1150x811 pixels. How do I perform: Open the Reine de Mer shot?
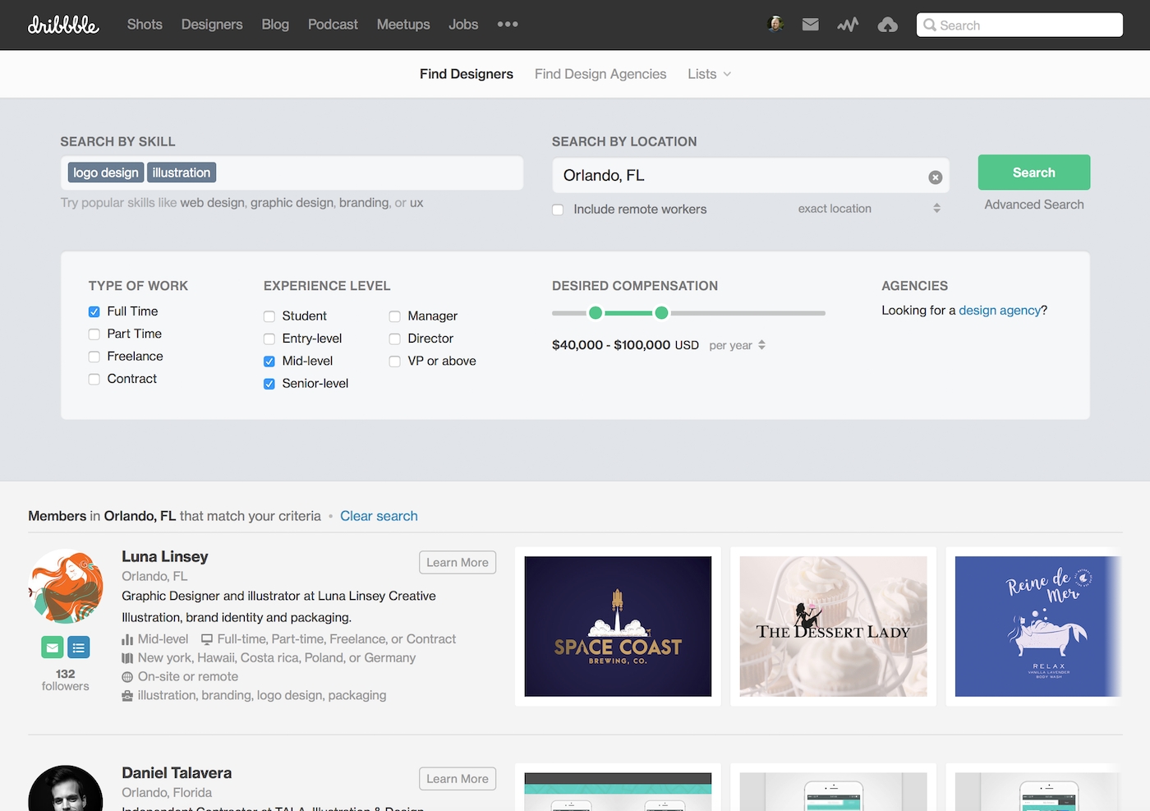[1037, 626]
